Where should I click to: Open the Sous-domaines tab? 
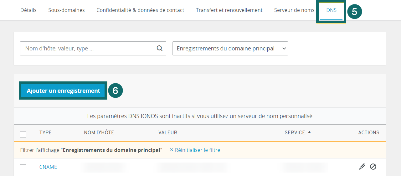66,10
